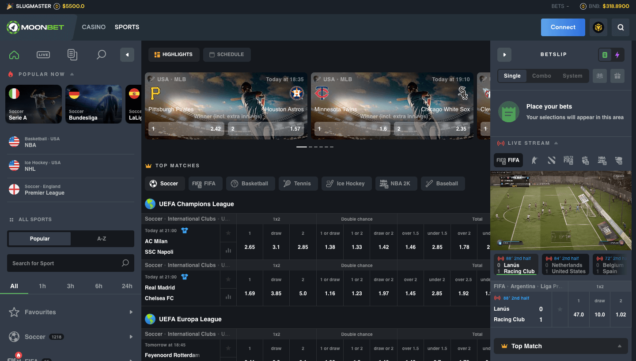Favourite the AC Milan match star
The image size is (636, 361).
[x=228, y=233]
